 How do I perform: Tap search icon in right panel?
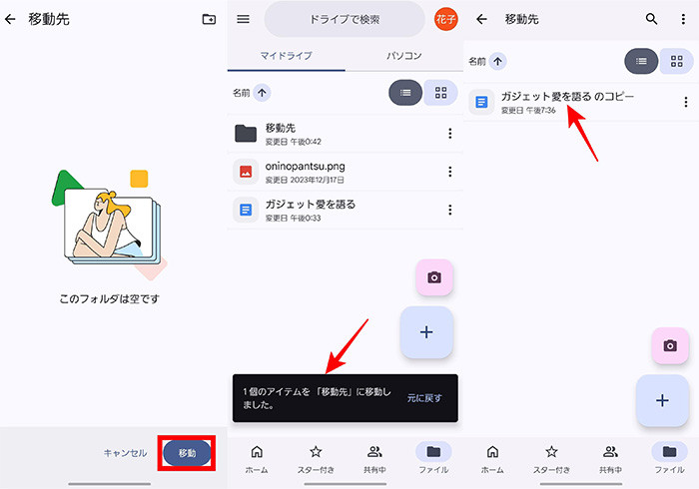(651, 19)
